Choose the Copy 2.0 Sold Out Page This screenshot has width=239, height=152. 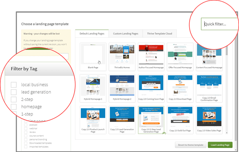point(180,120)
